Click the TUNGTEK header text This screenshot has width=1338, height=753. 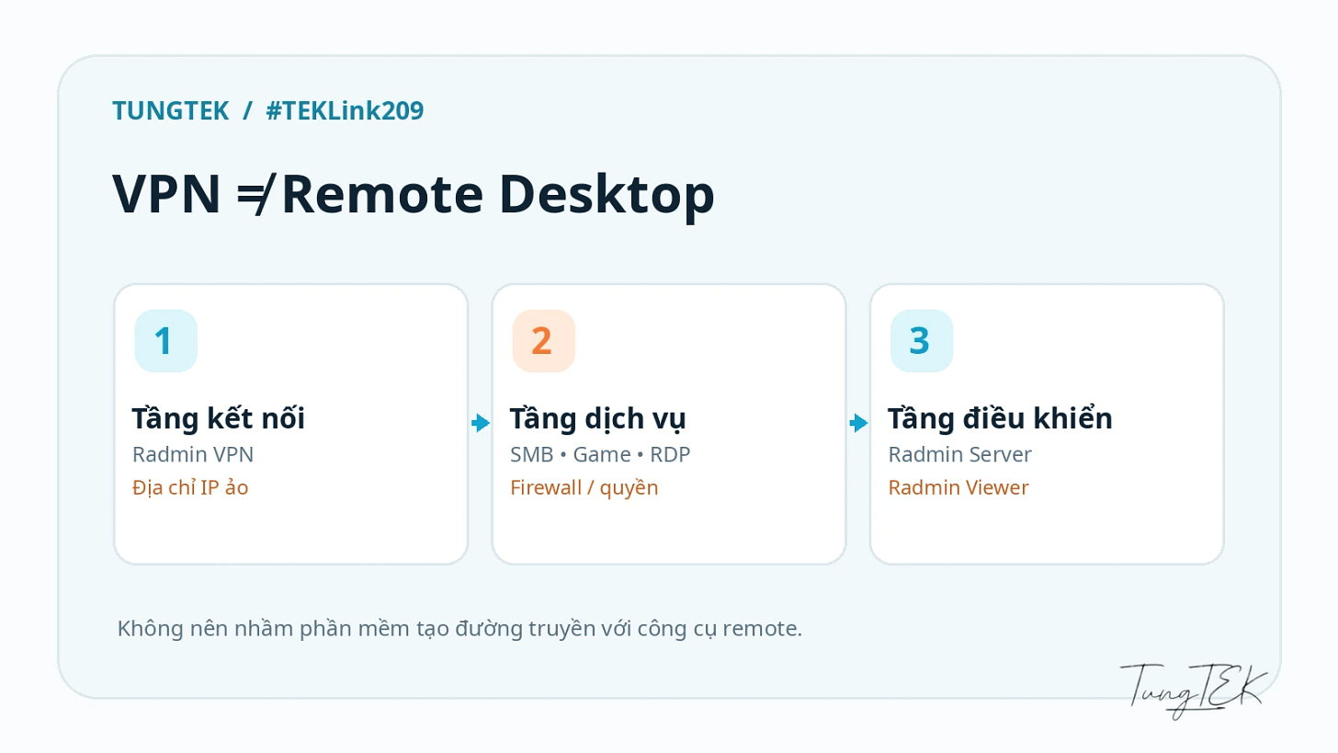coord(170,111)
